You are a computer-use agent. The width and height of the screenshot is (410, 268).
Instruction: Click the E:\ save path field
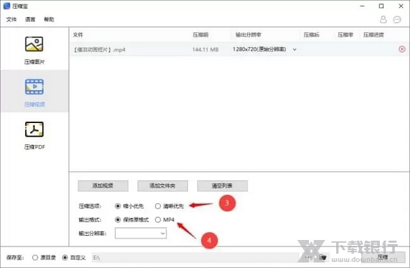click(195, 258)
